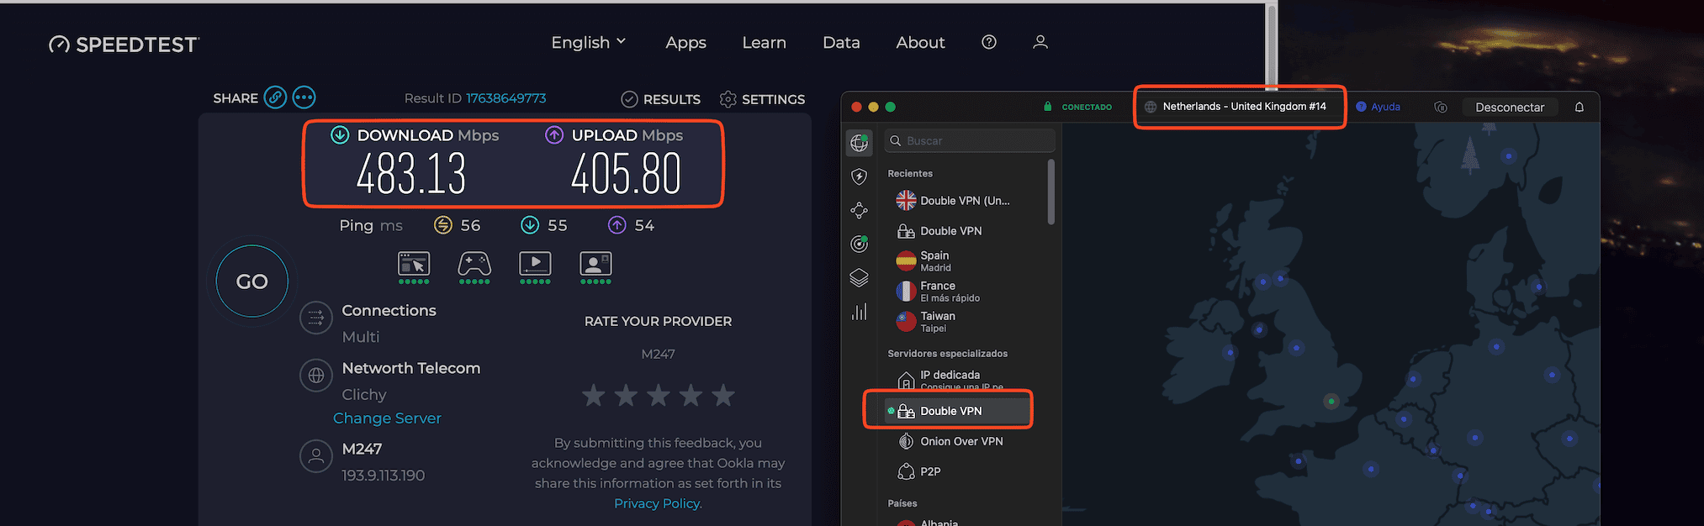Open the globe tab in VPN sidebar
1704x526 pixels.
[859, 143]
